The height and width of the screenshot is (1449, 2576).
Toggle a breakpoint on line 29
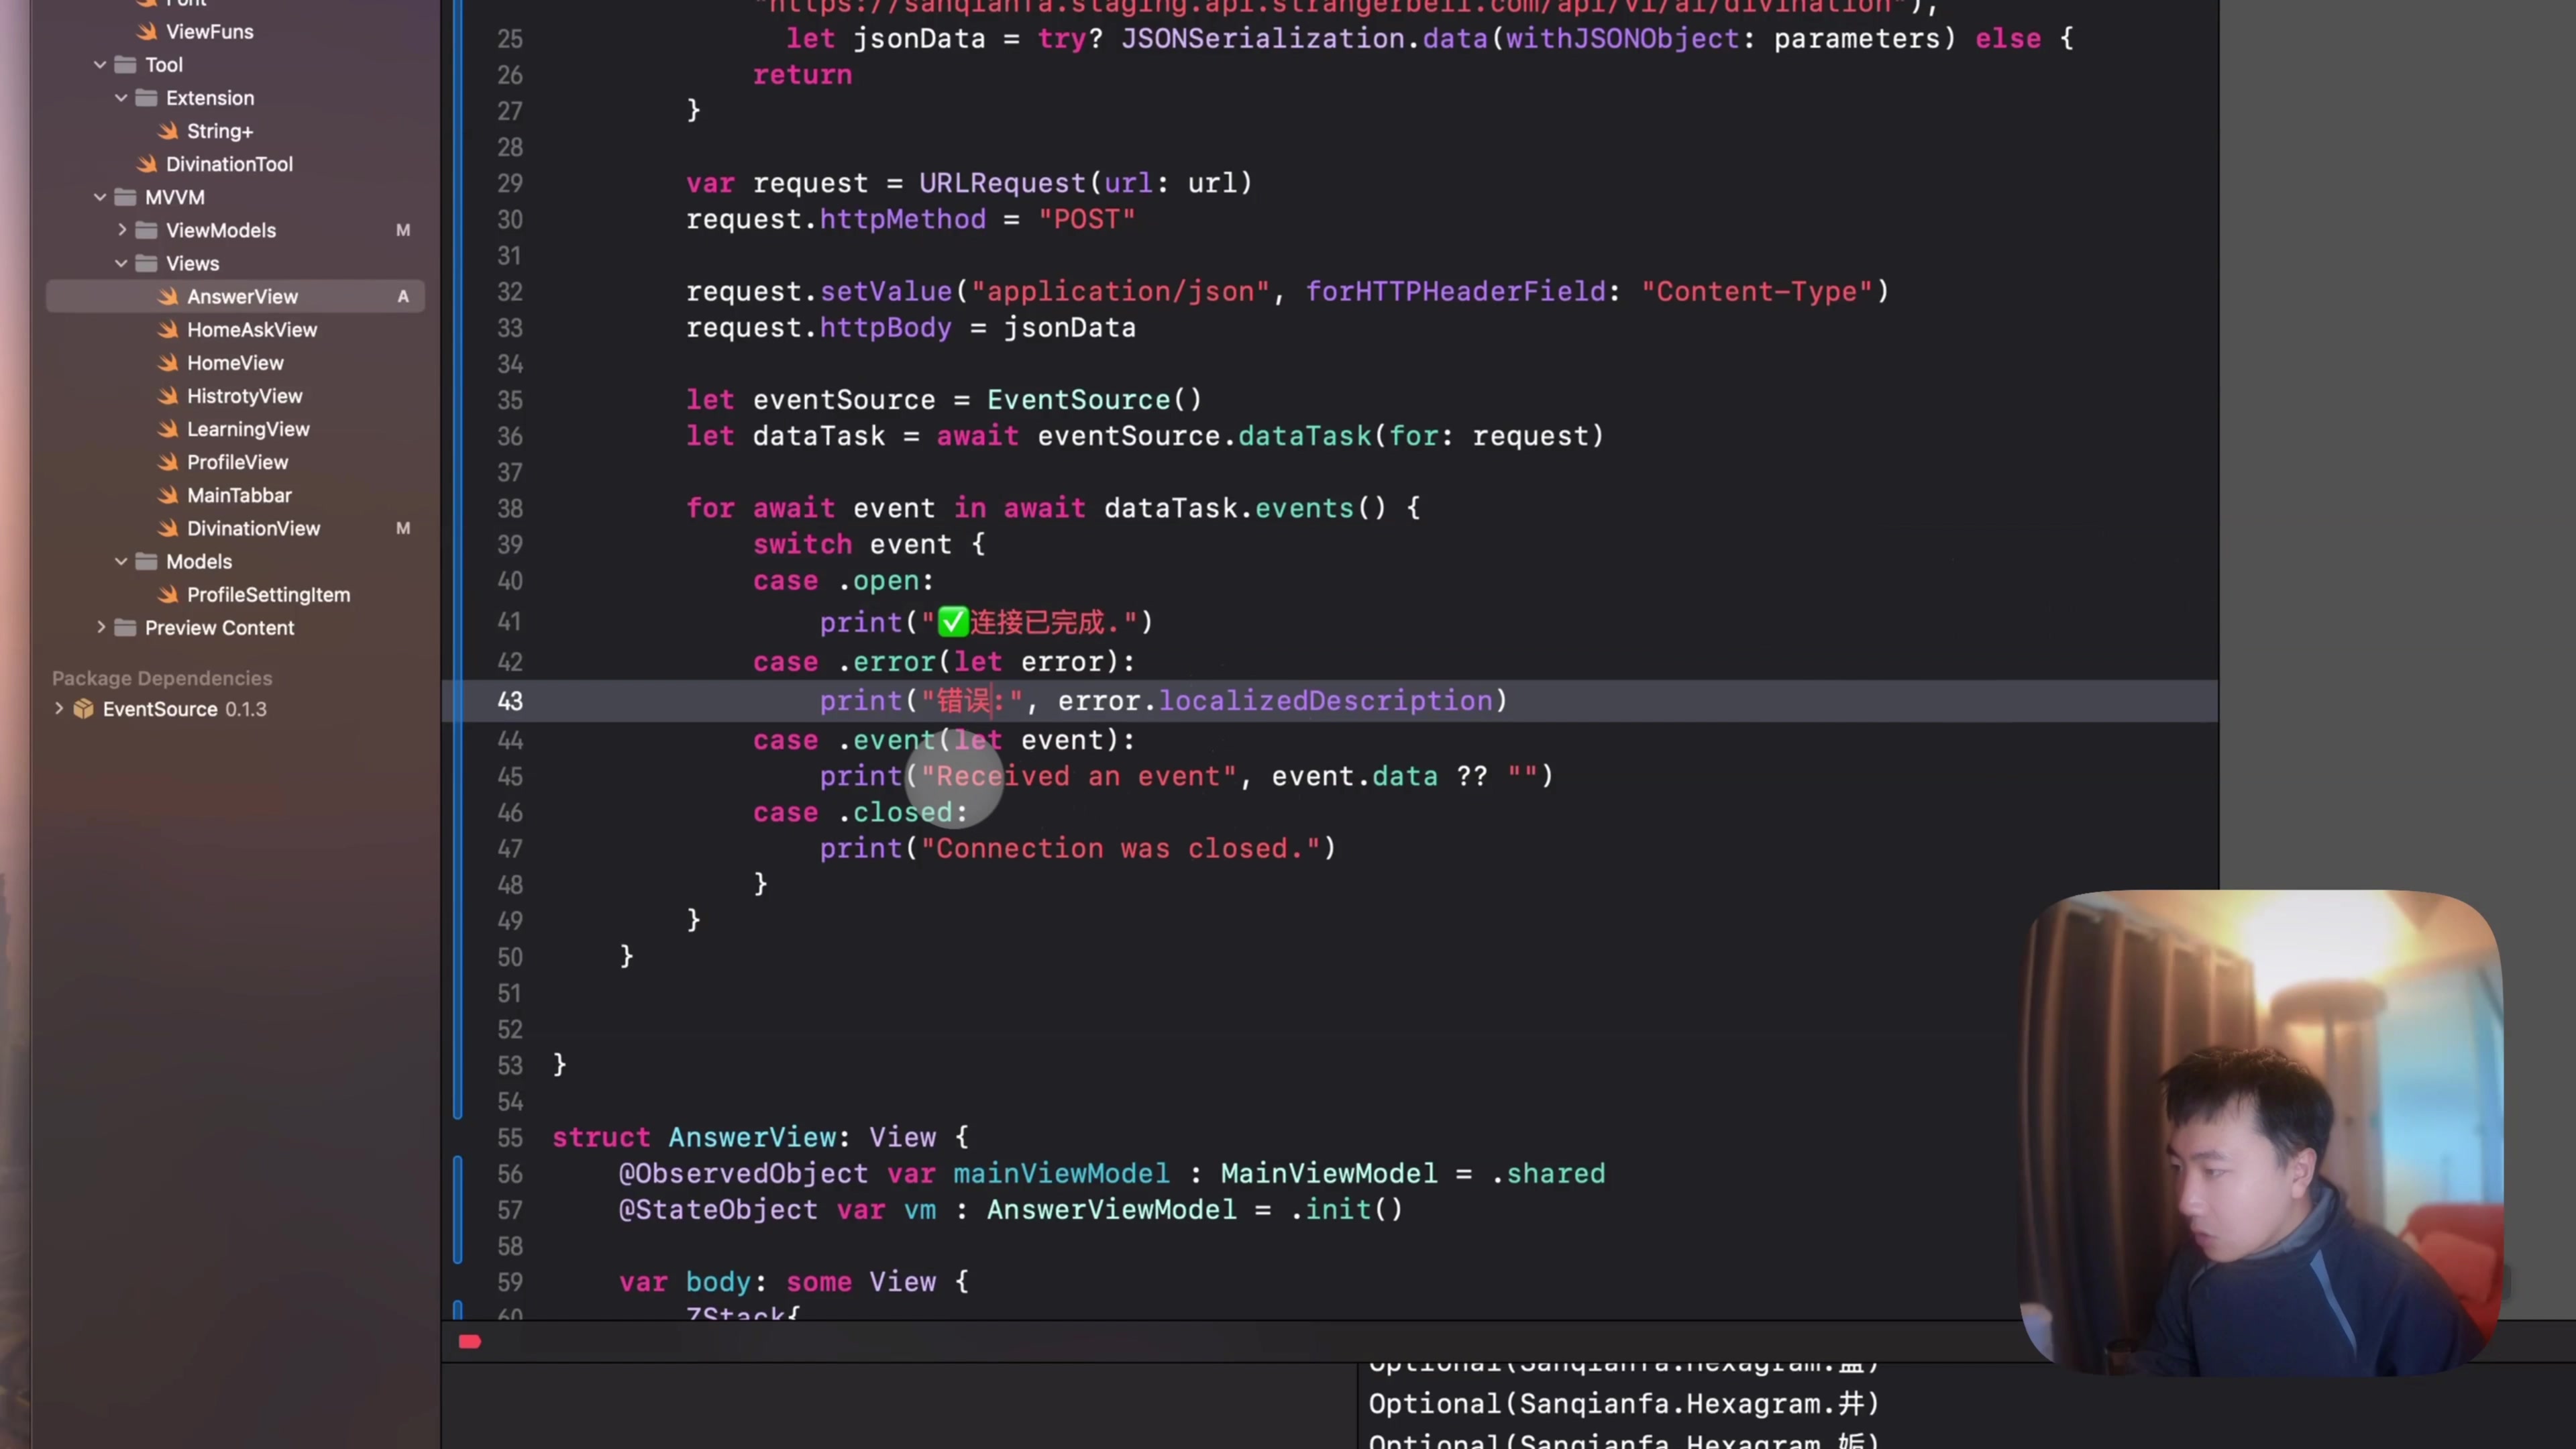510,183
